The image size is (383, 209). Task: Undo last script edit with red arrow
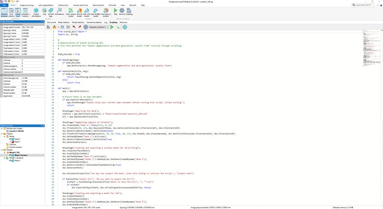click(x=73, y=27)
